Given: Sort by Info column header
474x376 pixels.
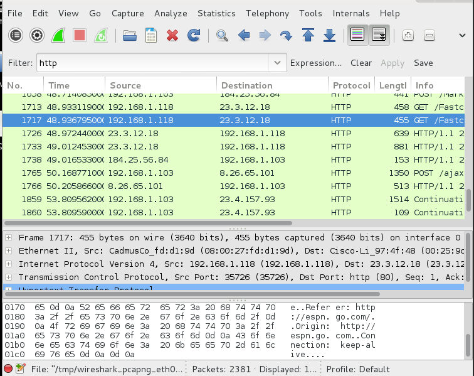Looking at the screenshot, I should point(438,85).
